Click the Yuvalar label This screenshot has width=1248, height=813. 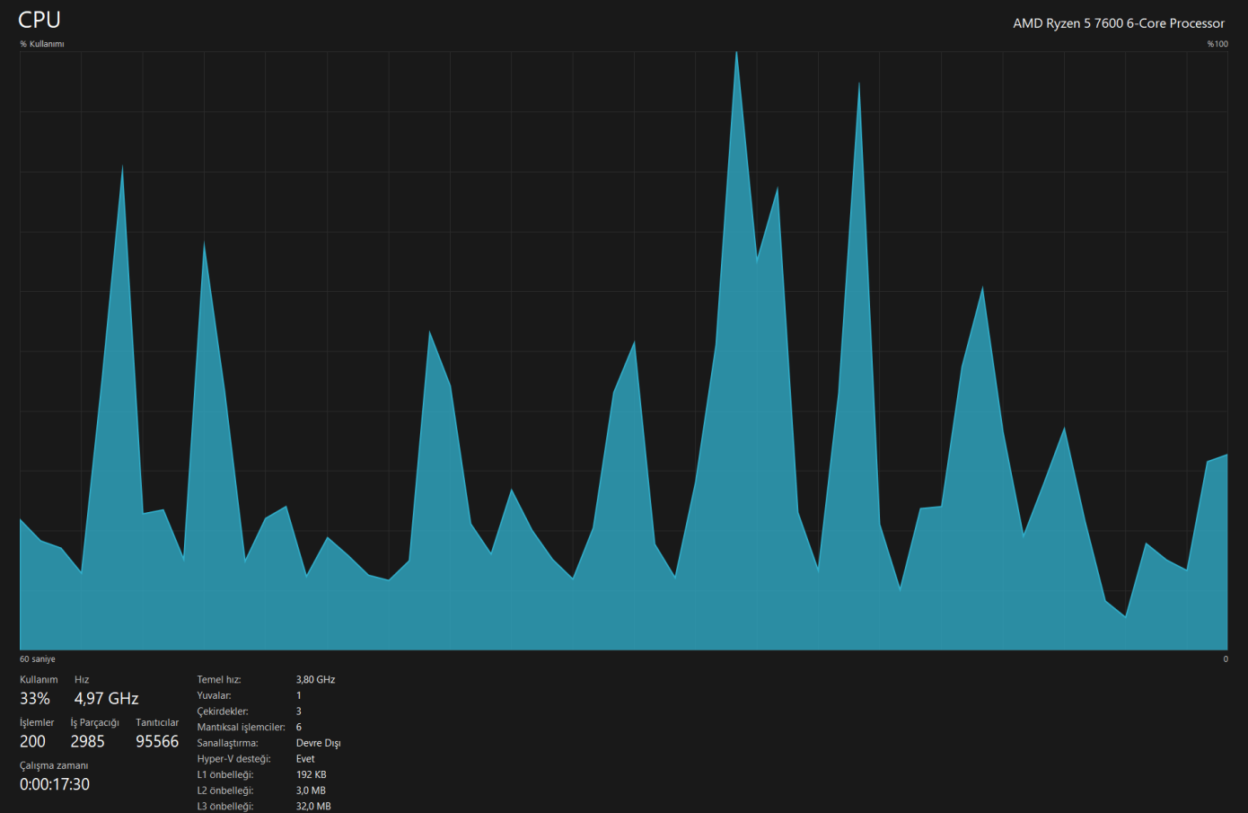pyautogui.click(x=215, y=695)
